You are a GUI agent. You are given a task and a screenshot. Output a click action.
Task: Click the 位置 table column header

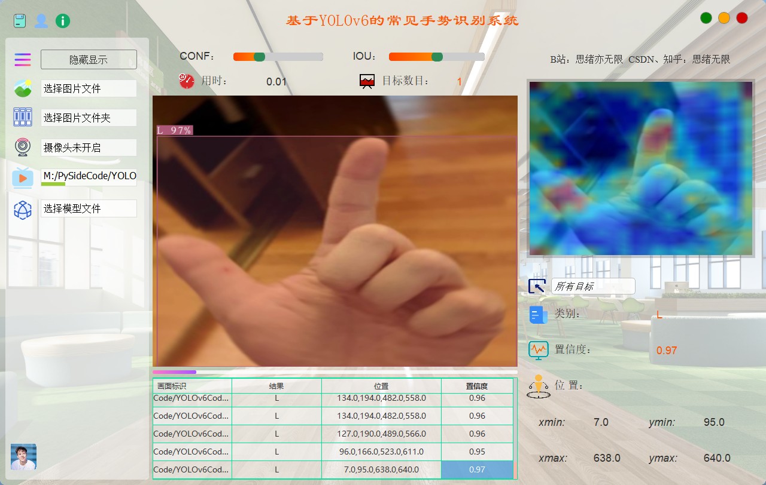click(x=381, y=386)
